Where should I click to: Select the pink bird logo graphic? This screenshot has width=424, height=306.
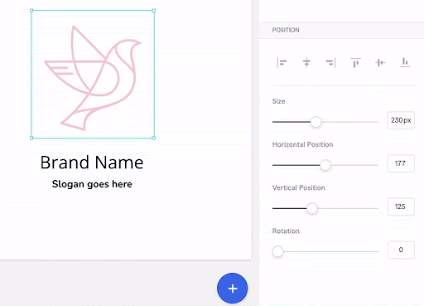pos(93,77)
